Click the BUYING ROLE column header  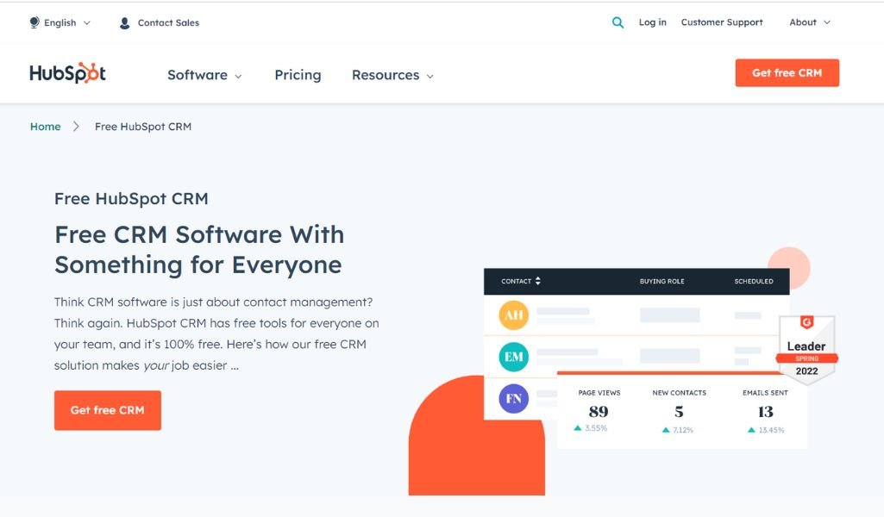pyautogui.click(x=661, y=281)
